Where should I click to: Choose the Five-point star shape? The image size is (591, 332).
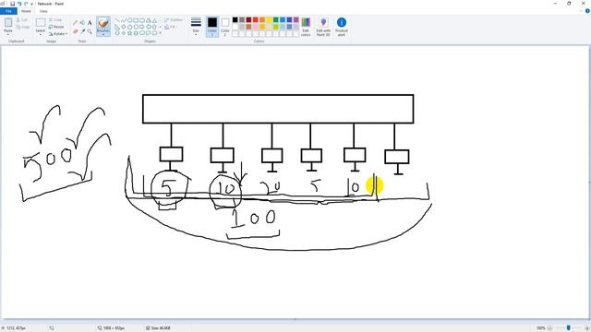[x=129, y=33]
